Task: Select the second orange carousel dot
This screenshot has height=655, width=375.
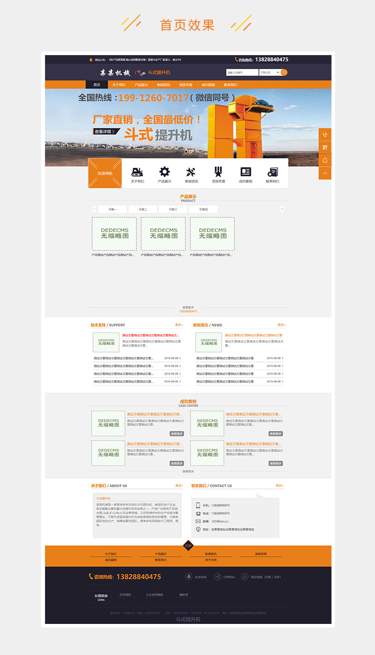Action: (190, 151)
